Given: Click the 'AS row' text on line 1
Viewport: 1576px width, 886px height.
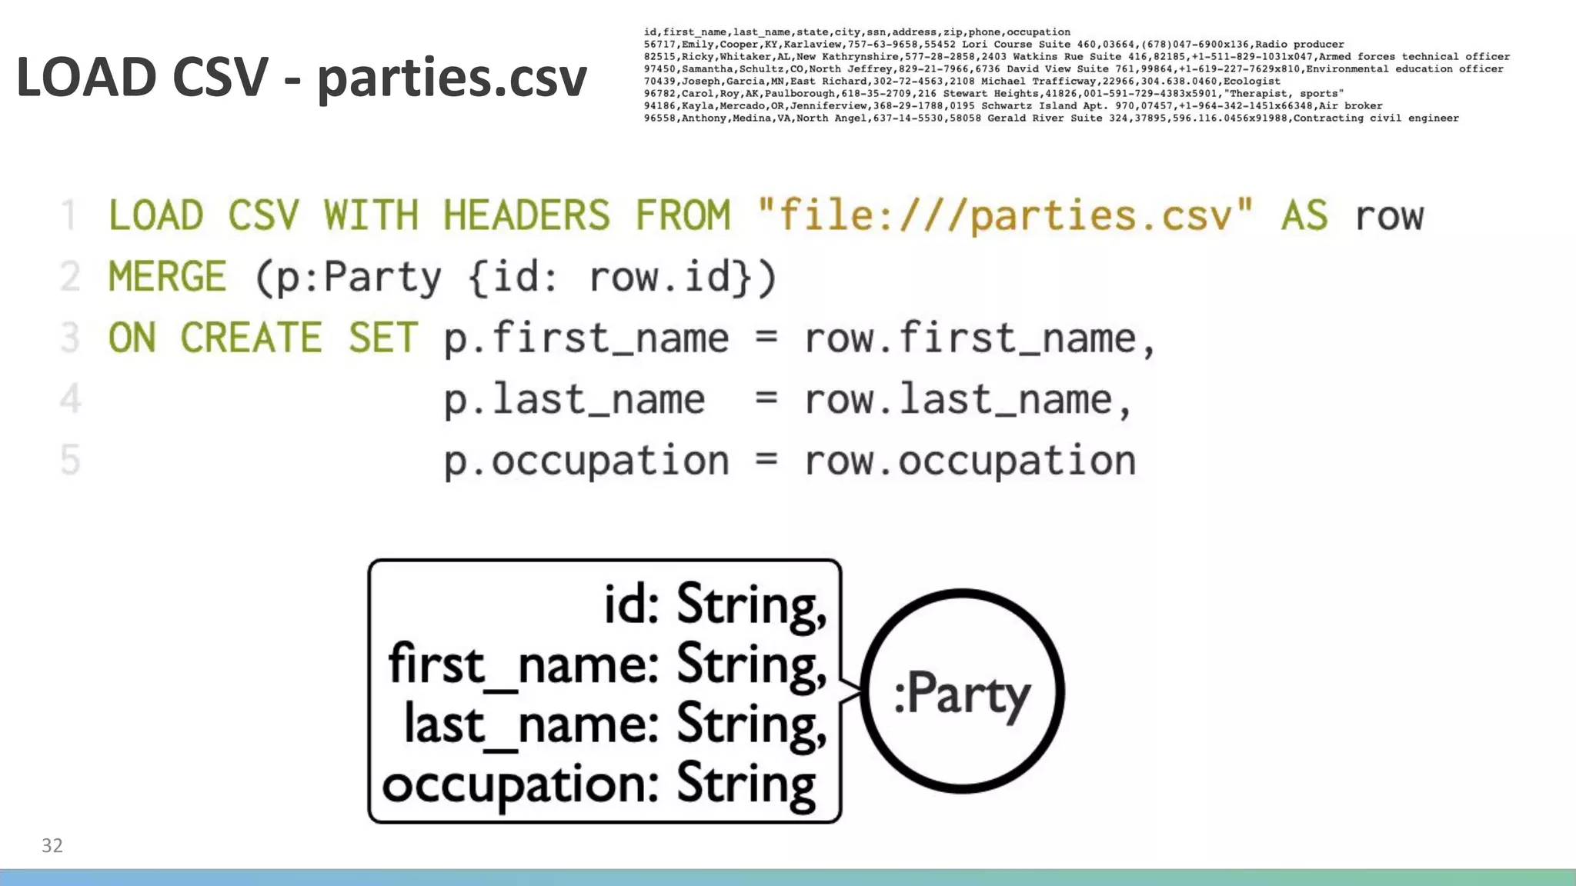Looking at the screenshot, I should [x=1351, y=215].
